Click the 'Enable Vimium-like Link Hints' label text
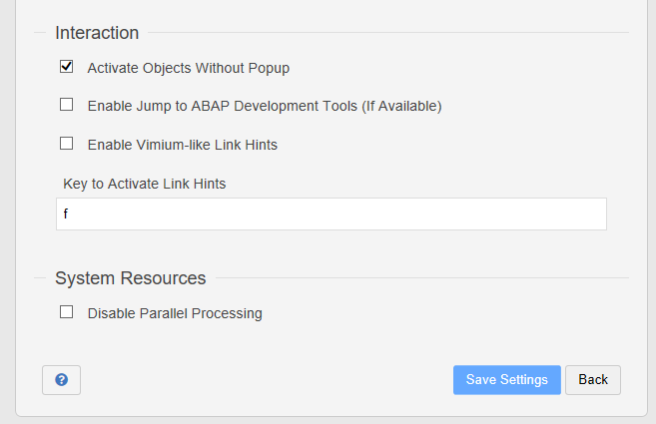Image resolution: width=656 pixels, height=424 pixels. click(x=183, y=145)
